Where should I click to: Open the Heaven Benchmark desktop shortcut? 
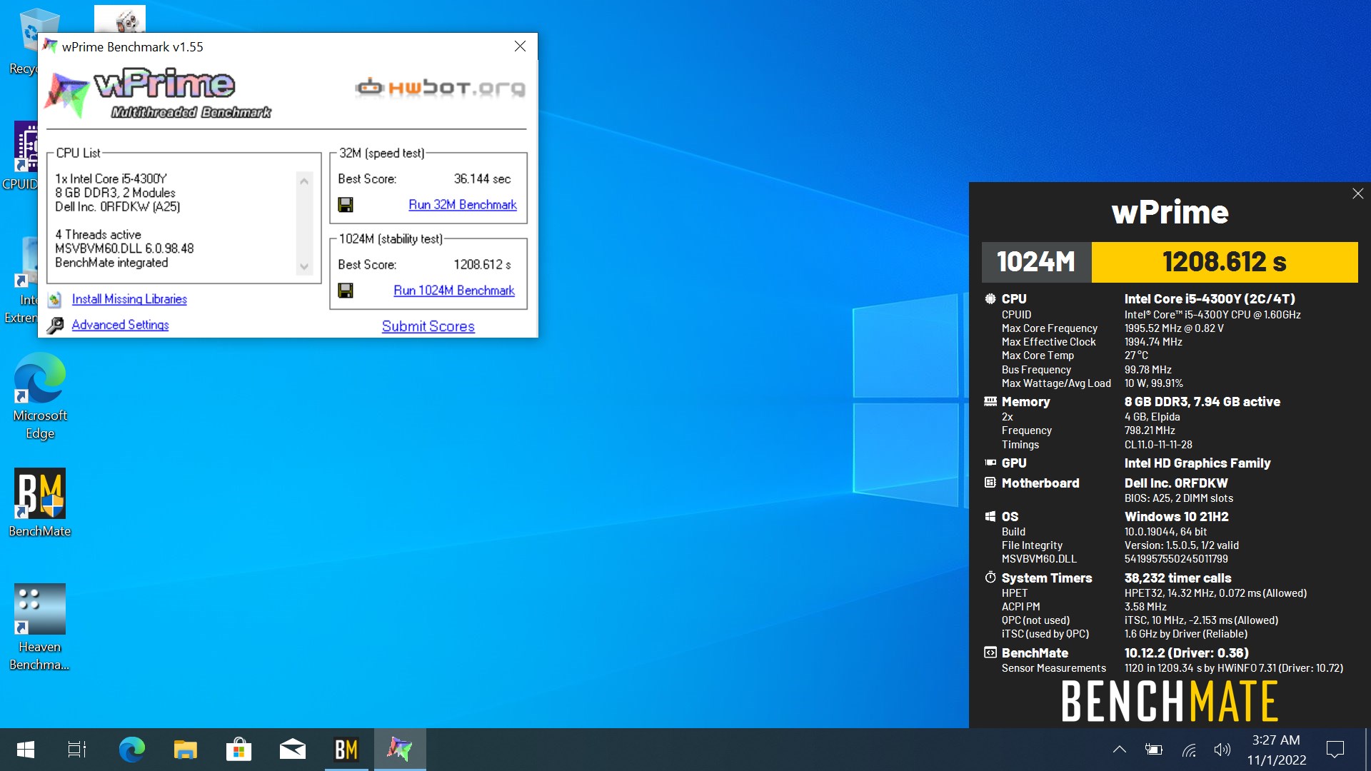point(40,628)
